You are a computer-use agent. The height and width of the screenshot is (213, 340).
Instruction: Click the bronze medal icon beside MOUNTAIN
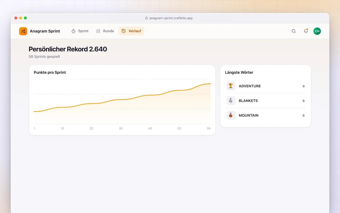tap(231, 115)
